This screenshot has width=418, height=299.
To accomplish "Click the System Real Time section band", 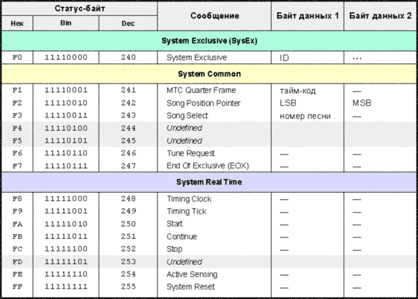I will 209,182.
